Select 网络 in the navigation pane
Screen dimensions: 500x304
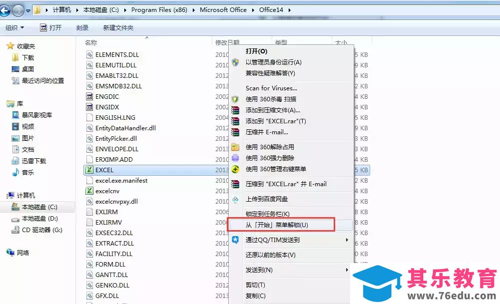[x=23, y=253]
